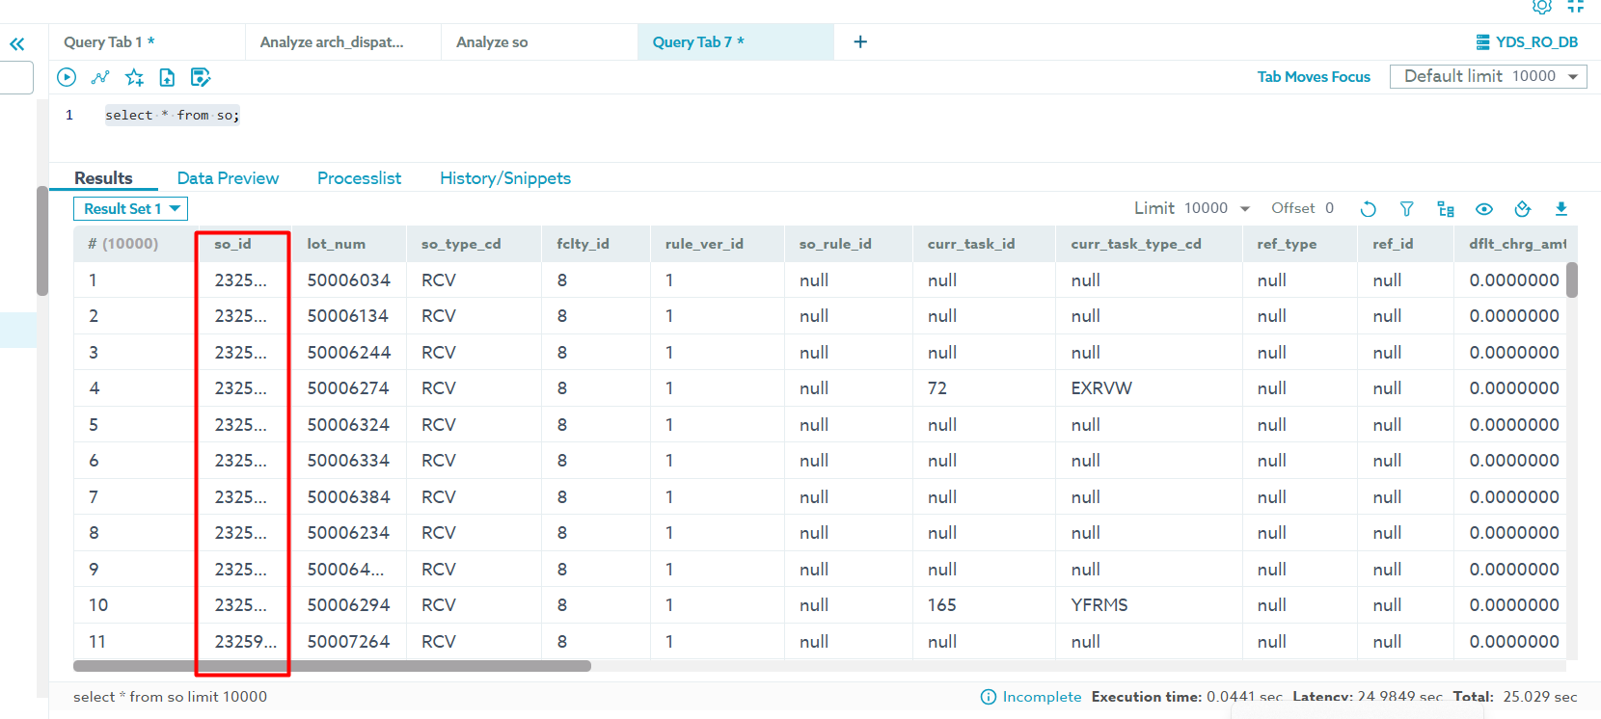1601x719 pixels.
Task: Open the Default limit 10000 dropdown
Action: click(x=1488, y=76)
